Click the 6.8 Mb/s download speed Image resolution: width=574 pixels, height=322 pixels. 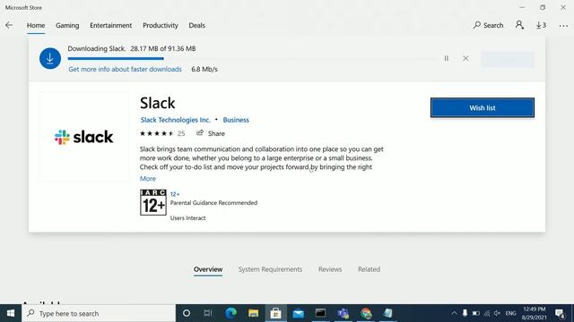[x=204, y=69]
